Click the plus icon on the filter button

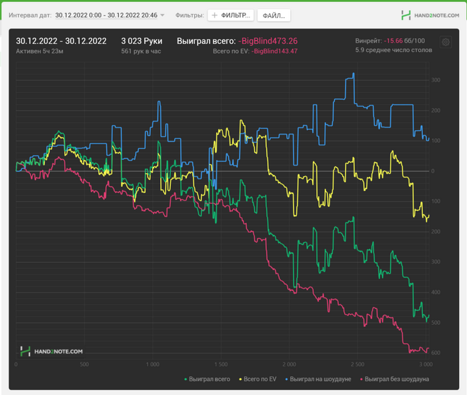[x=214, y=15]
